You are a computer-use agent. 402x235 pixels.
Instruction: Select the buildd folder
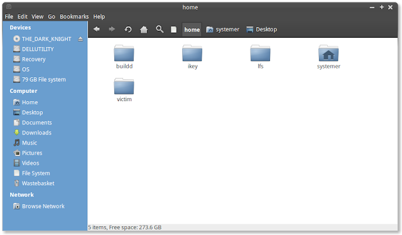coord(124,57)
